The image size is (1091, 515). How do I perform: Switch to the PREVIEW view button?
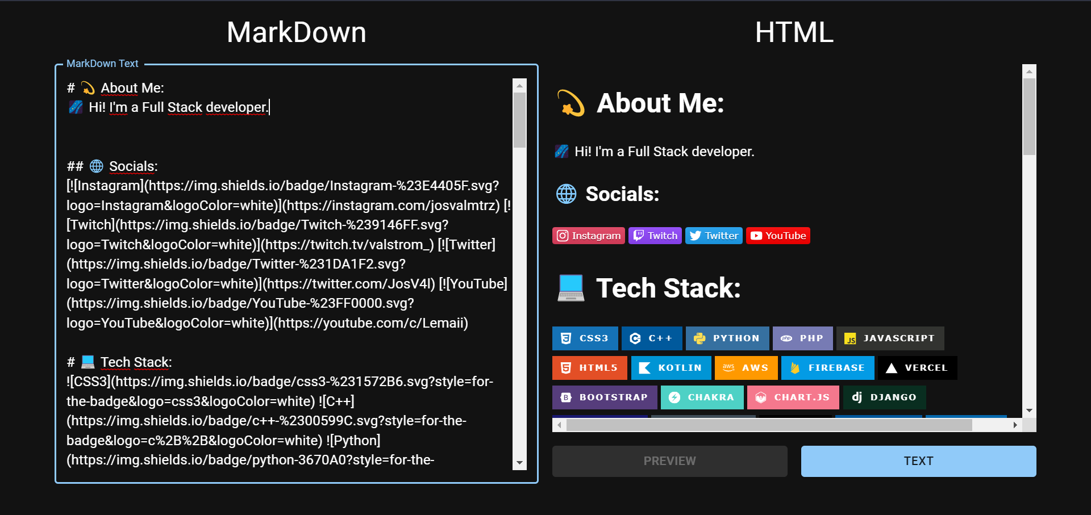pyautogui.click(x=670, y=461)
